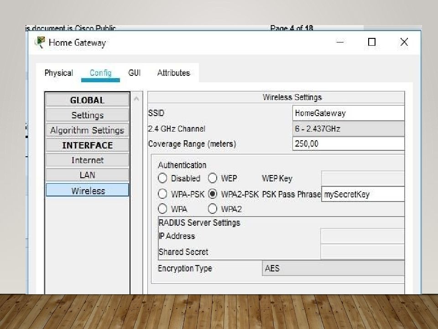Click the RADIUS Shared Secret field
This screenshot has width=438, height=329.
tap(362, 252)
